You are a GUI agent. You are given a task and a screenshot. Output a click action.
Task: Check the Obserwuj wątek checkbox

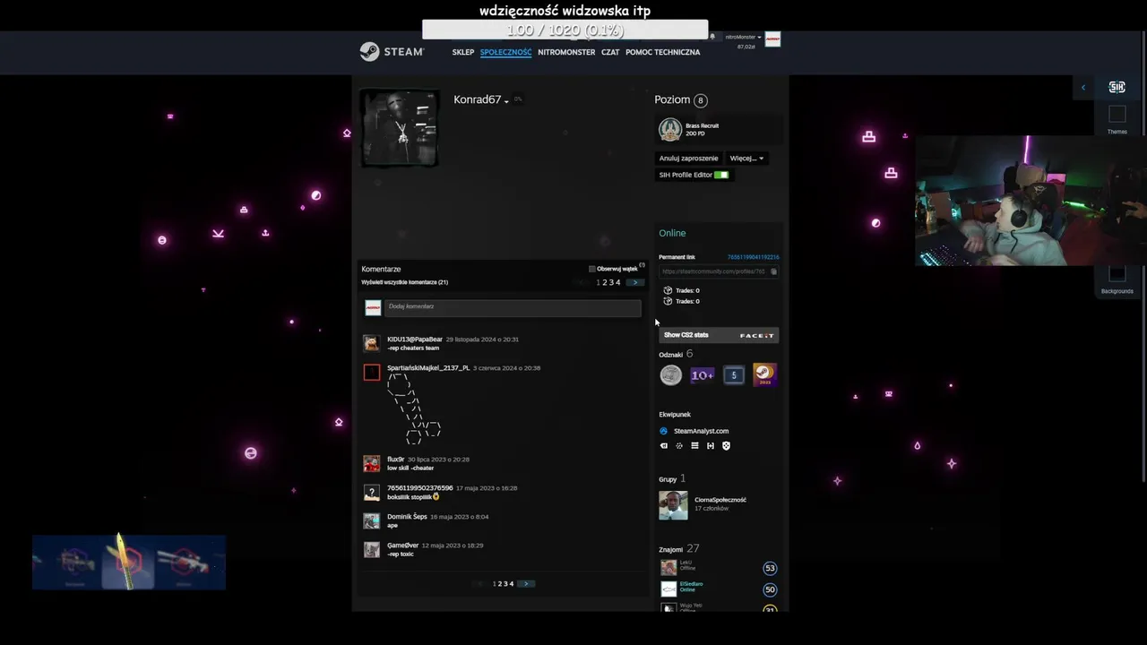592,269
